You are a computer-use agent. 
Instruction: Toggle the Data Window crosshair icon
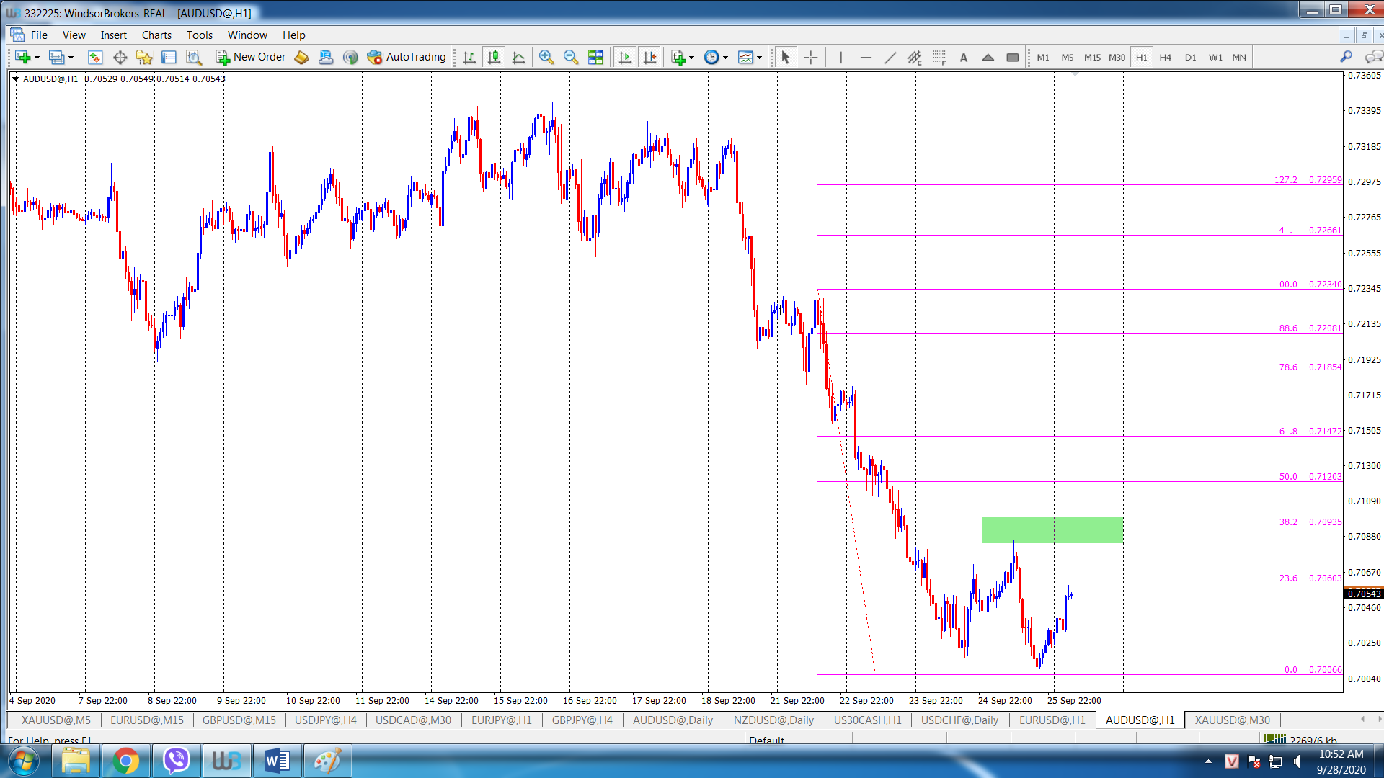coord(120,57)
